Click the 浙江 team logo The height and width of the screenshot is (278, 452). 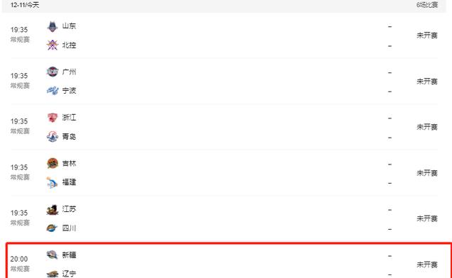pos(52,118)
